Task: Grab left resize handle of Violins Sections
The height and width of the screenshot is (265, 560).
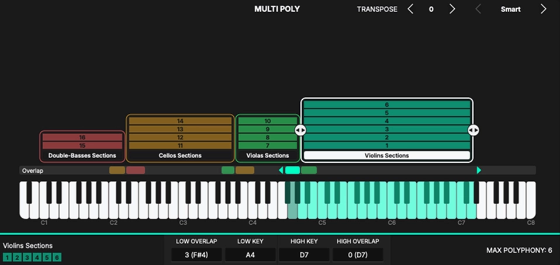Action: point(300,130)
